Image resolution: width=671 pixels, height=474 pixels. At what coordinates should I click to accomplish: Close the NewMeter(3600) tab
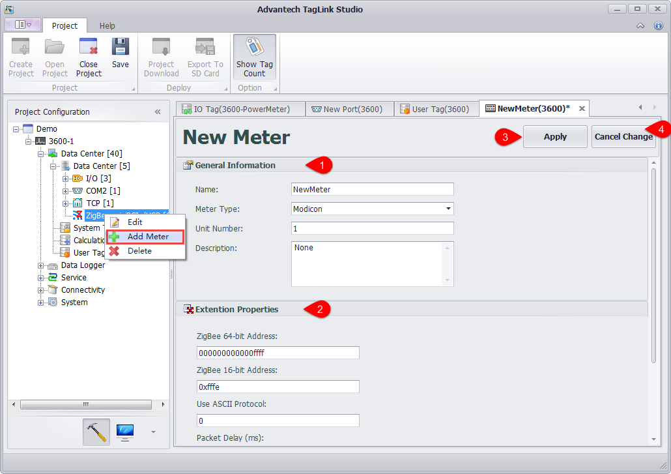click(x=582, y=109)
